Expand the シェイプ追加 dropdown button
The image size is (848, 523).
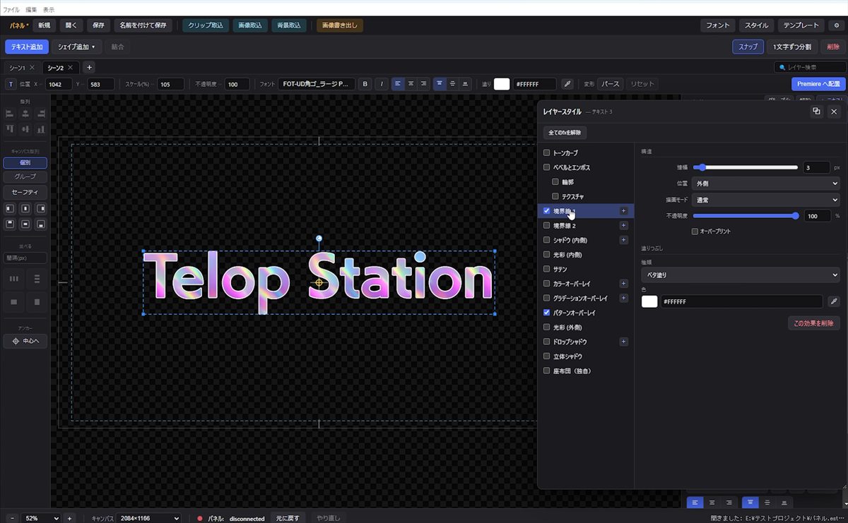pos(77,47)
